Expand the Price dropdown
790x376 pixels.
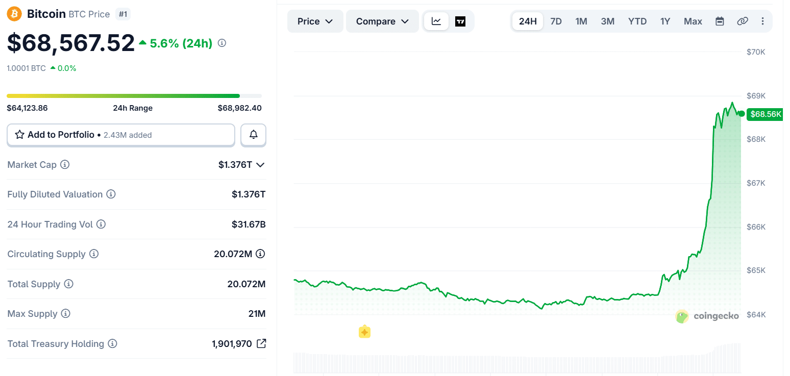tap(315, 21)
